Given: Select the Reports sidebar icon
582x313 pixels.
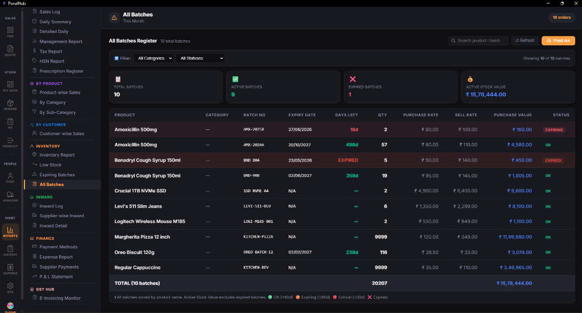Looking at the screenshot, I should (x=10, y=232).
